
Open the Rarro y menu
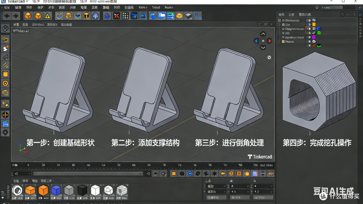(143, 7)
